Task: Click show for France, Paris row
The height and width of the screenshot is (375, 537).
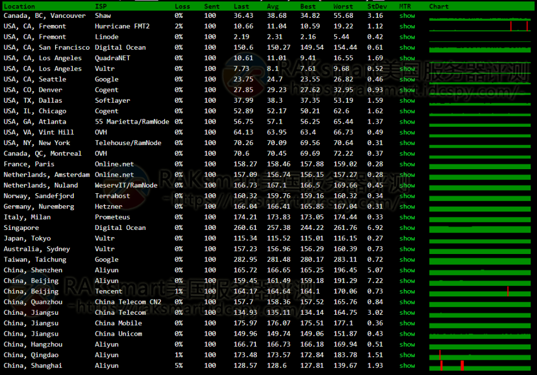Action: [x=407, y=164]
